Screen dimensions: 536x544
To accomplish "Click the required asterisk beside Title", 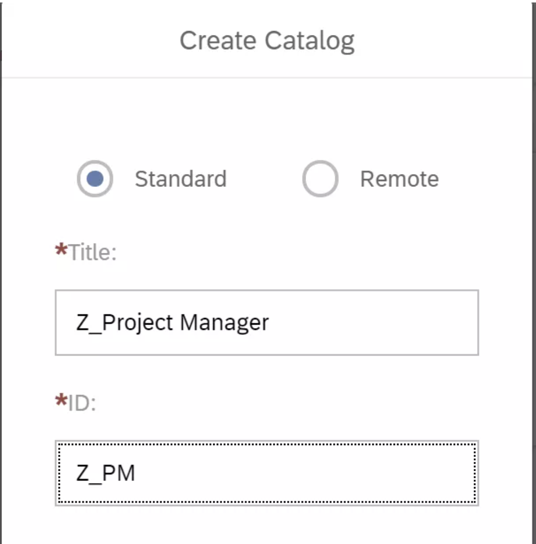I will coord(61,250).
